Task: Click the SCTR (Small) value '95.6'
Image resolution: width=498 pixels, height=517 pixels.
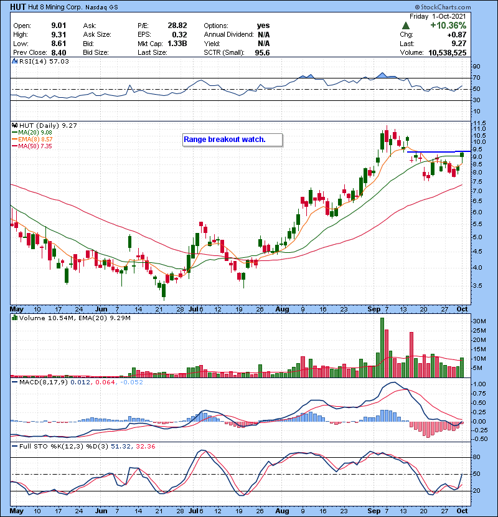Action: [262, 53]
